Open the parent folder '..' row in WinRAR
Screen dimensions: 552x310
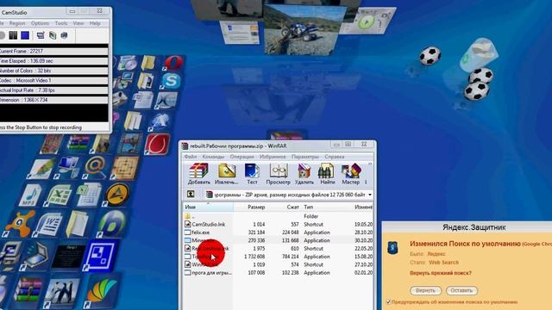(x=278, y=216)
